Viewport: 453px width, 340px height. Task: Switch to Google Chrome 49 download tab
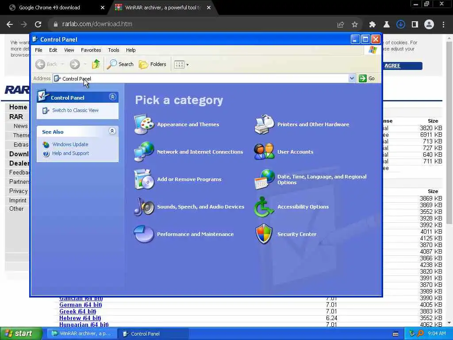point(50,8)
